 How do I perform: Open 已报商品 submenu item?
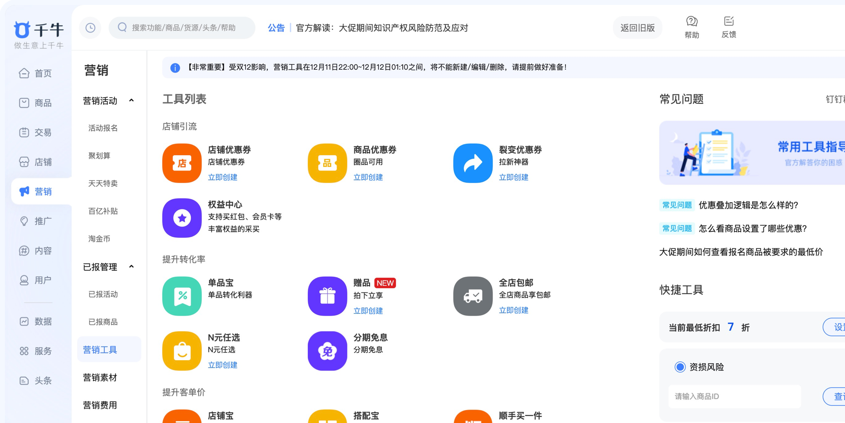point(103,322)
